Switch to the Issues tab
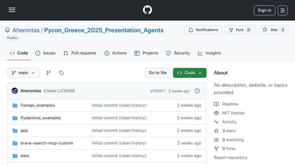Viewport: 295px width, 166px height. click(45, 53)
